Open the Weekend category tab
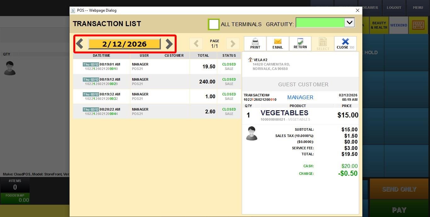This screenshot has height=217, width=430. click(399, 25)
